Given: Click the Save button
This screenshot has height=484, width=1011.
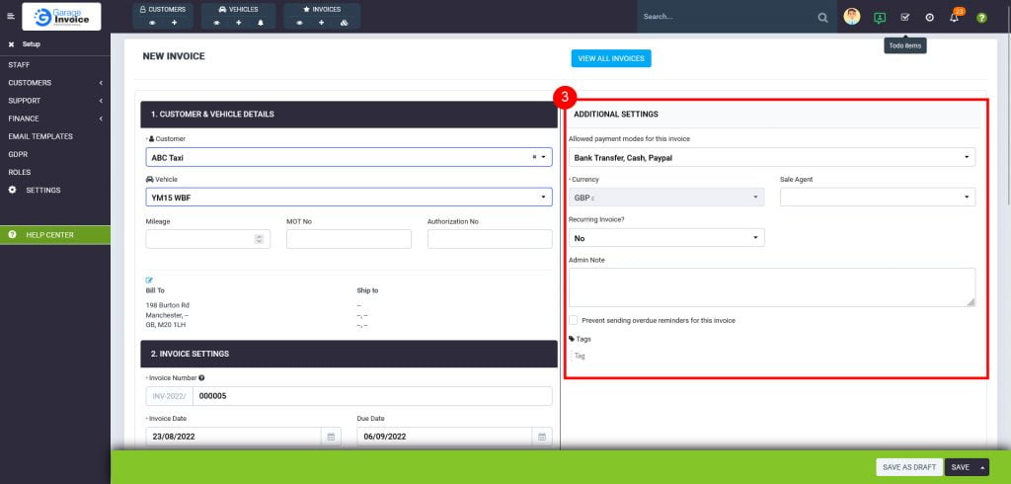Looking at the screenshot, I should click(x=960, y=467).
